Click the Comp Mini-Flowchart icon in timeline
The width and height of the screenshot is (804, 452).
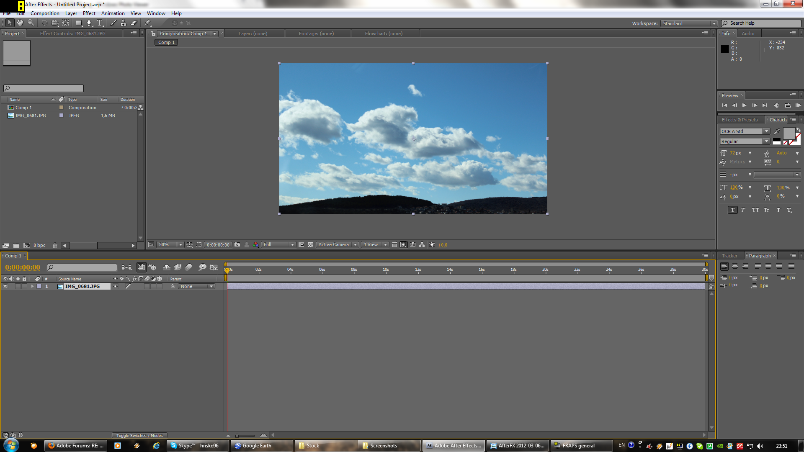(x=126, y=267)
